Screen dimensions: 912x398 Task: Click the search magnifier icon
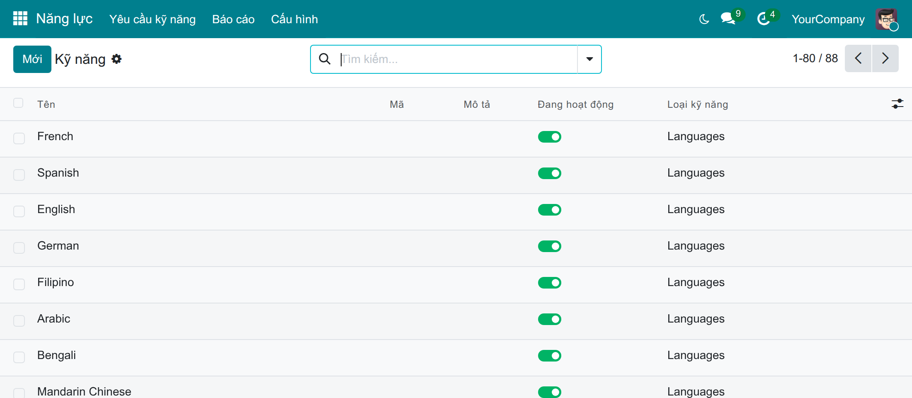click(325, 59)
